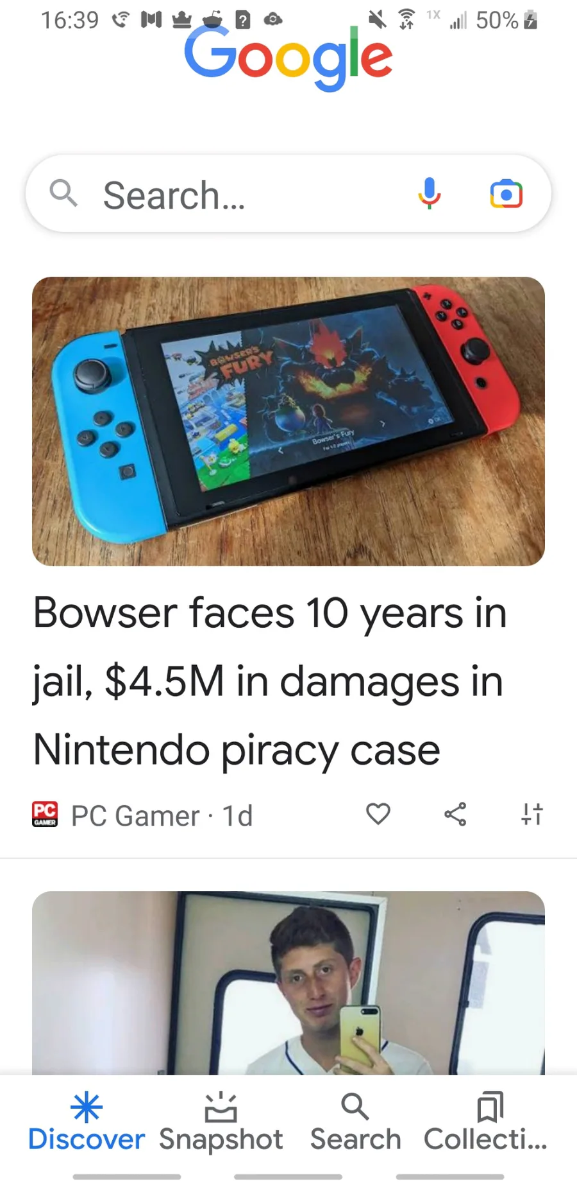Select the Search tab in bottom bar
The image size is (577, 1189).
click(356, 1122)
